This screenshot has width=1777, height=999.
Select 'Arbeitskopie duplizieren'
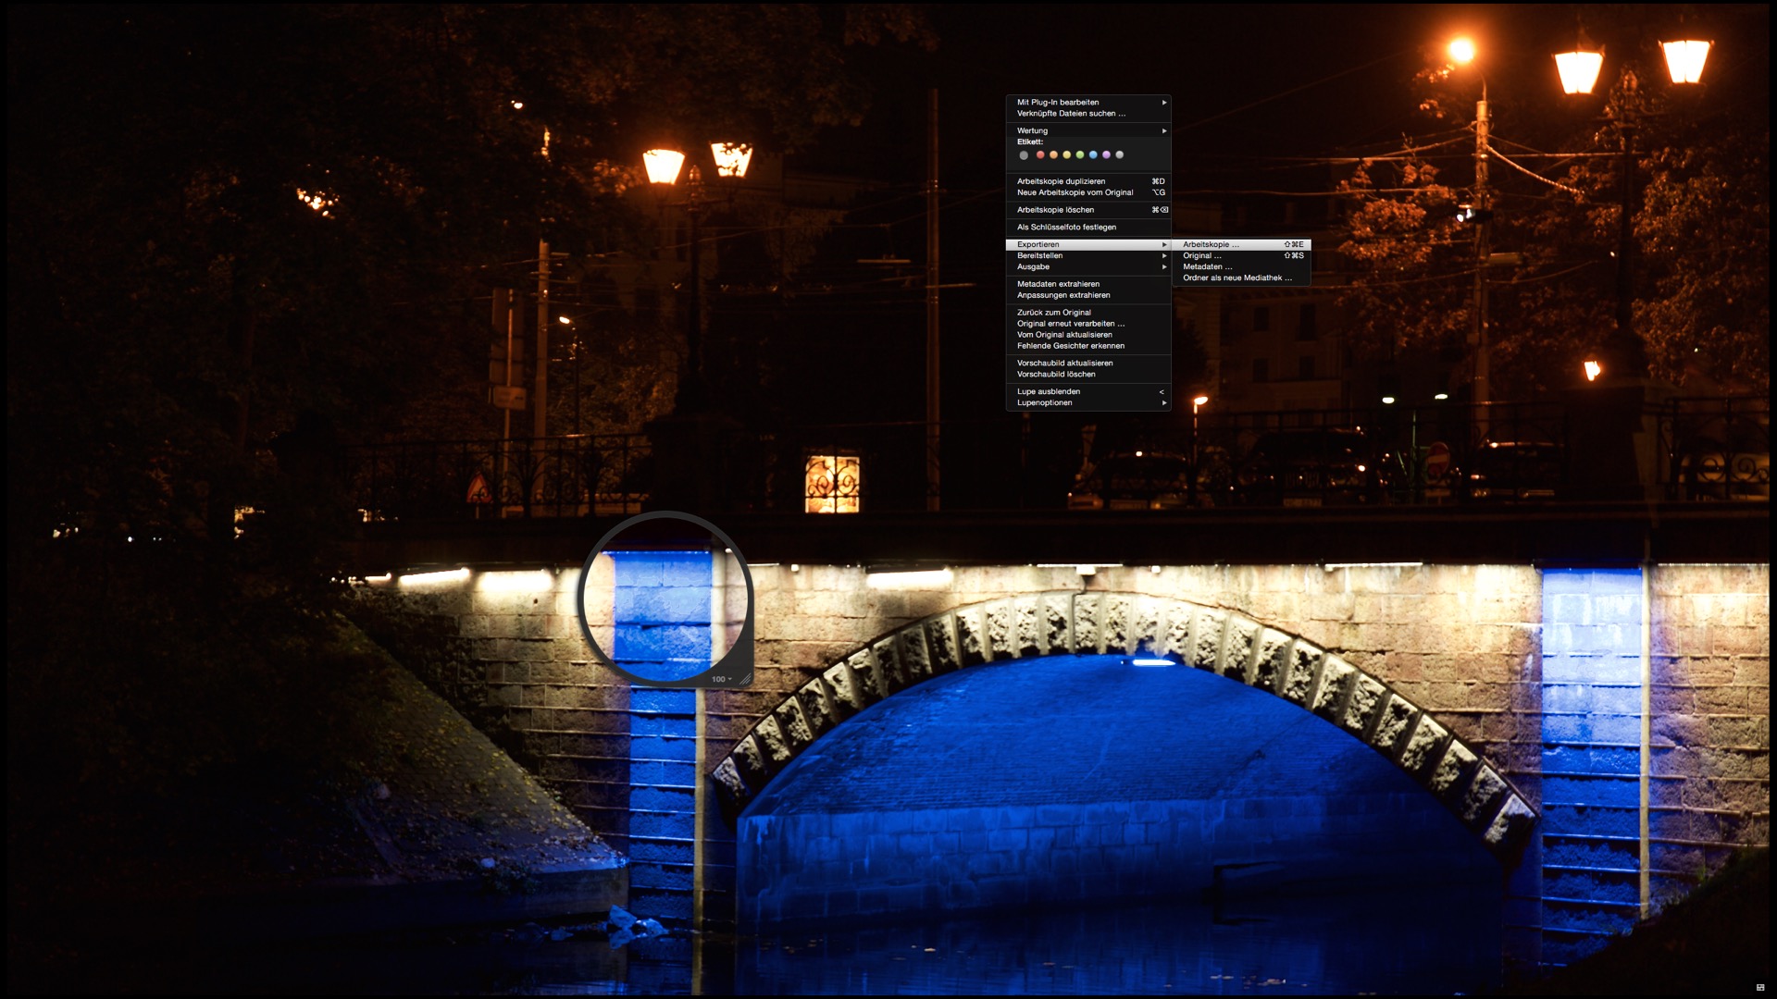click(1088, 181)
